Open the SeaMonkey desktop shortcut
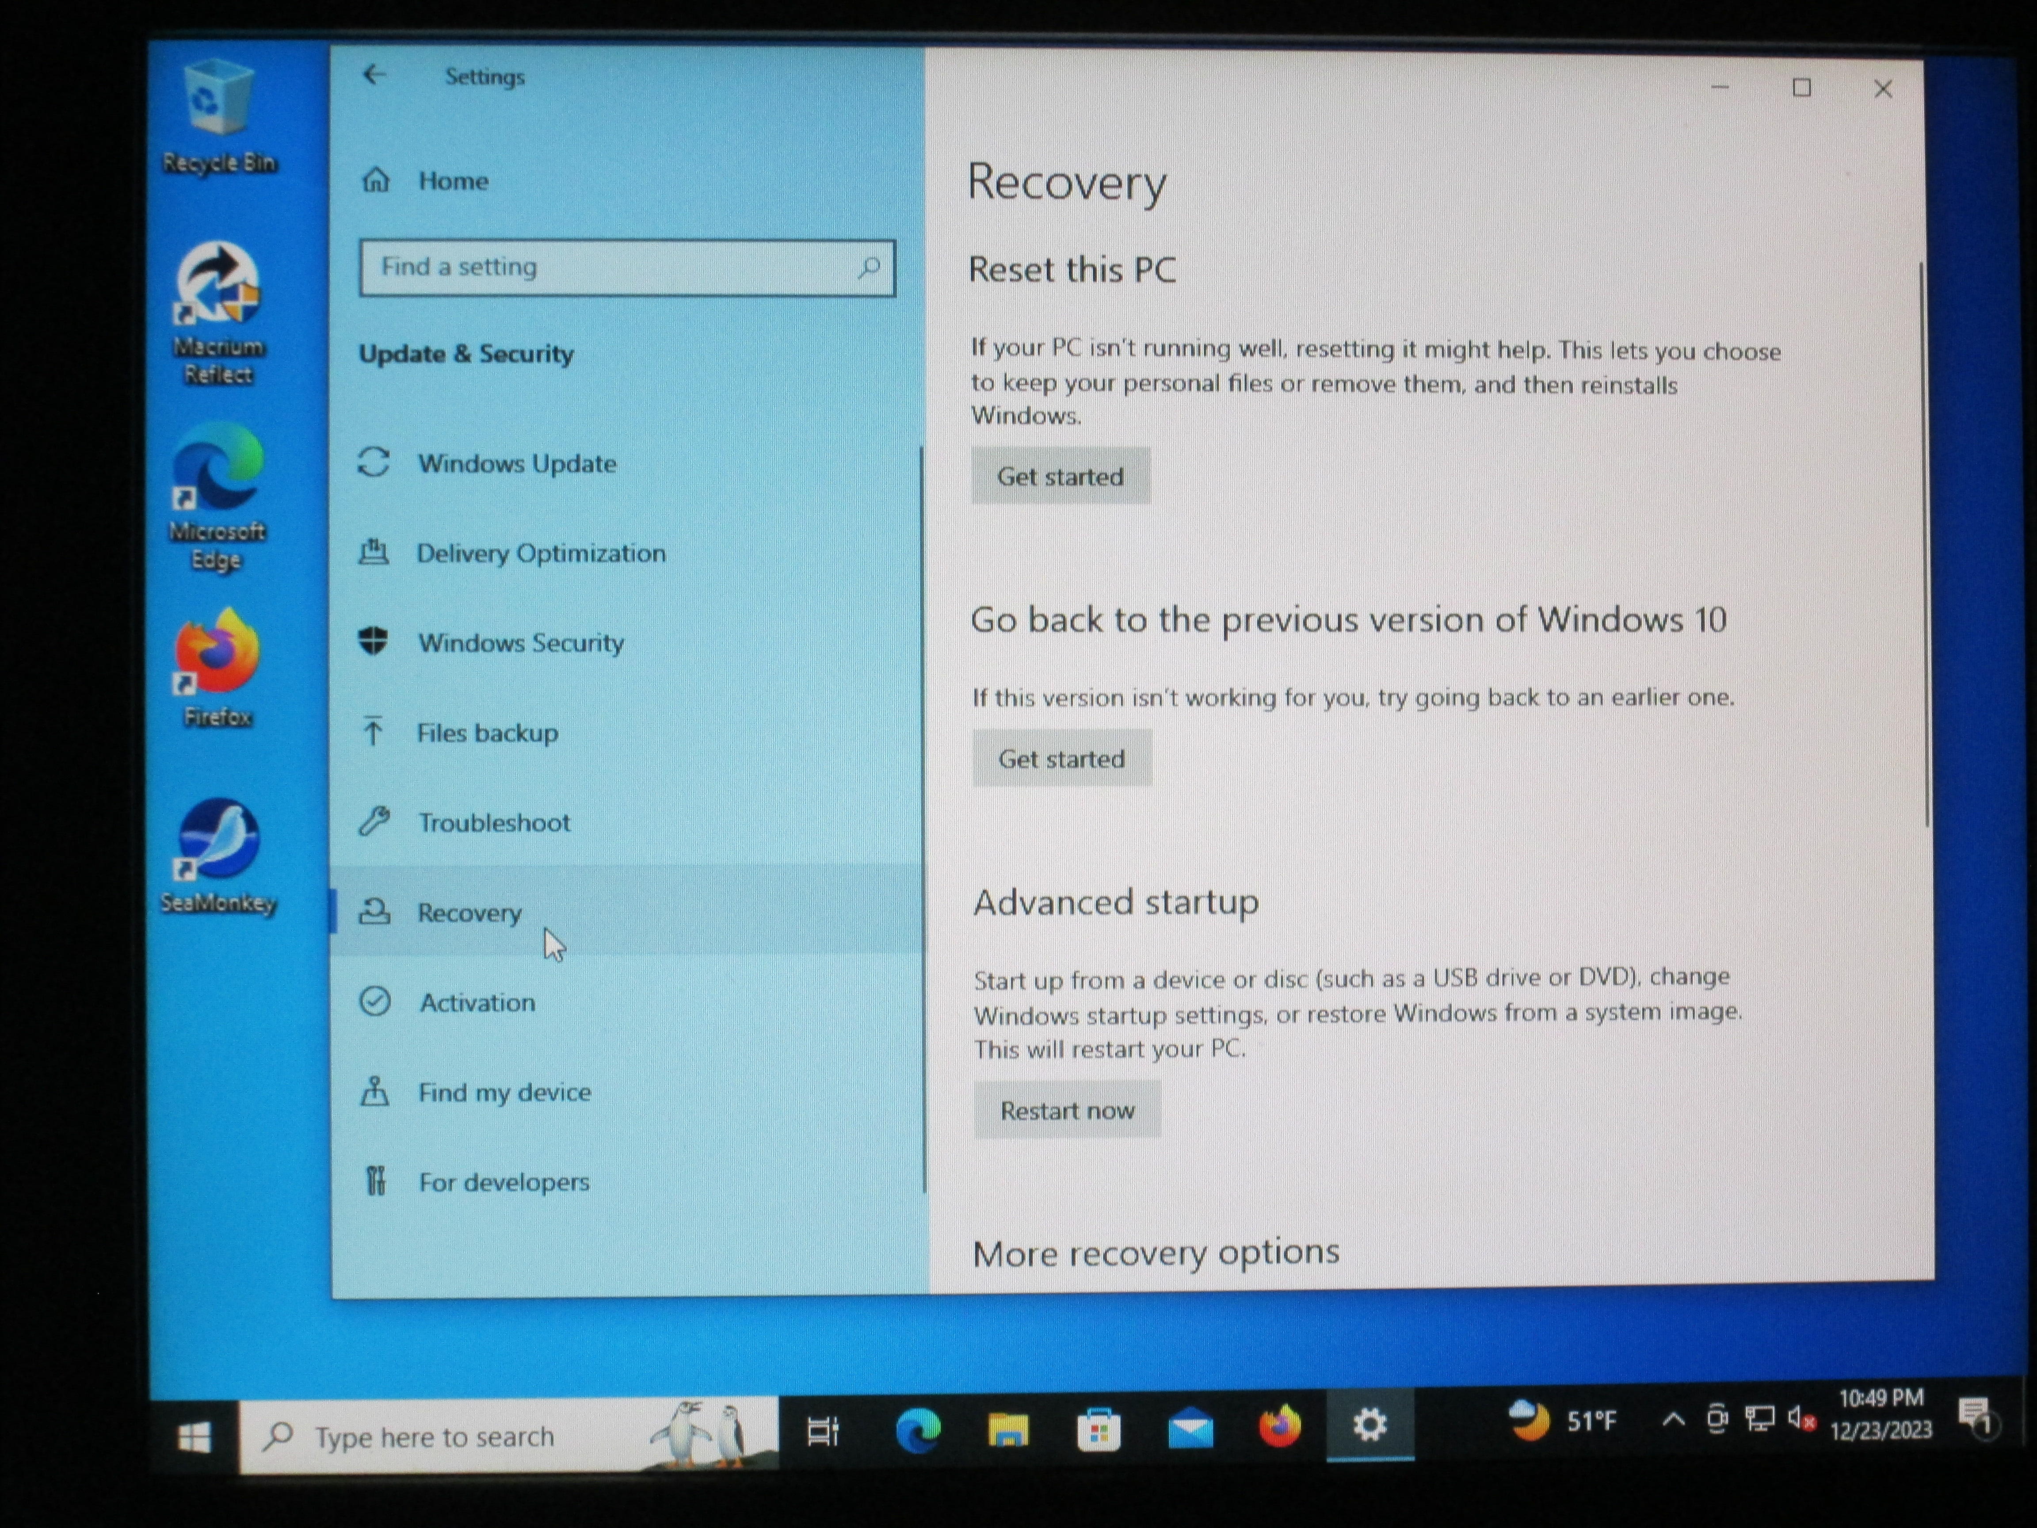 (x=218, y=856)
